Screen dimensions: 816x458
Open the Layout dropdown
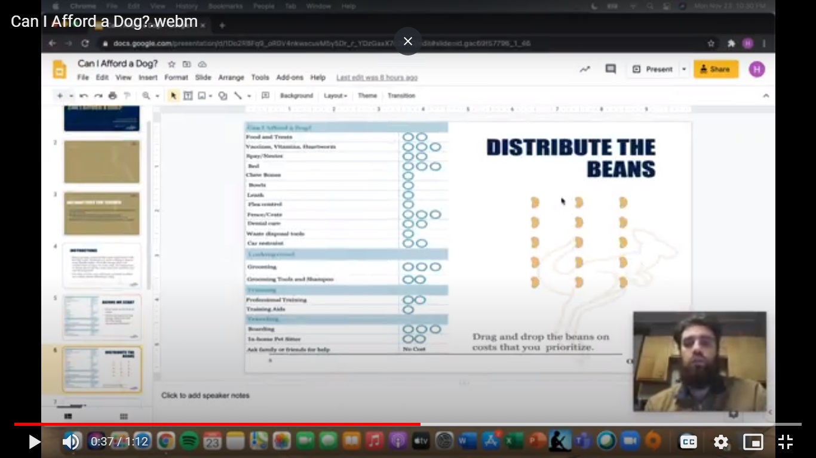(335, 95)
